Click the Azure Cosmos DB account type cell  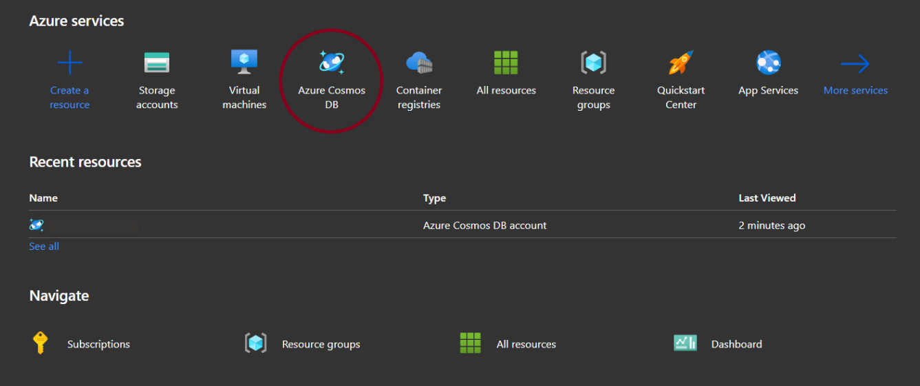point(484,226)
